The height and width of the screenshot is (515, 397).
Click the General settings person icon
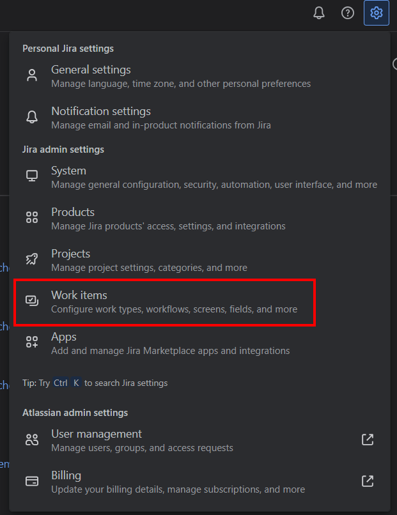[32, 76]
